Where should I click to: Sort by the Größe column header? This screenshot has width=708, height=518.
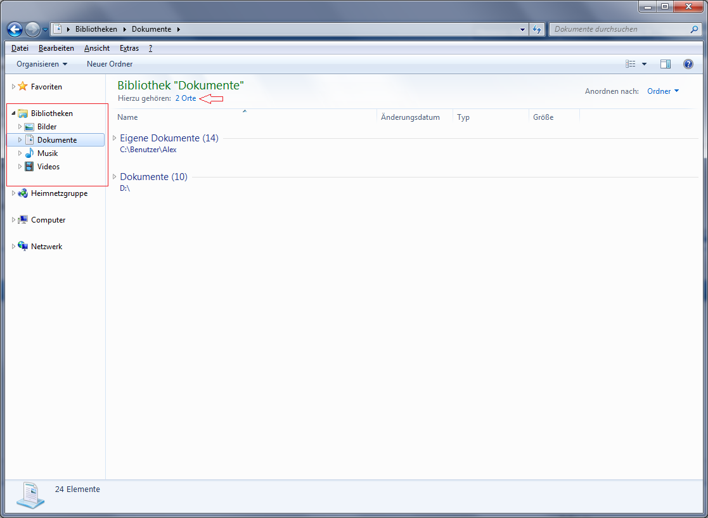point(555,117)
